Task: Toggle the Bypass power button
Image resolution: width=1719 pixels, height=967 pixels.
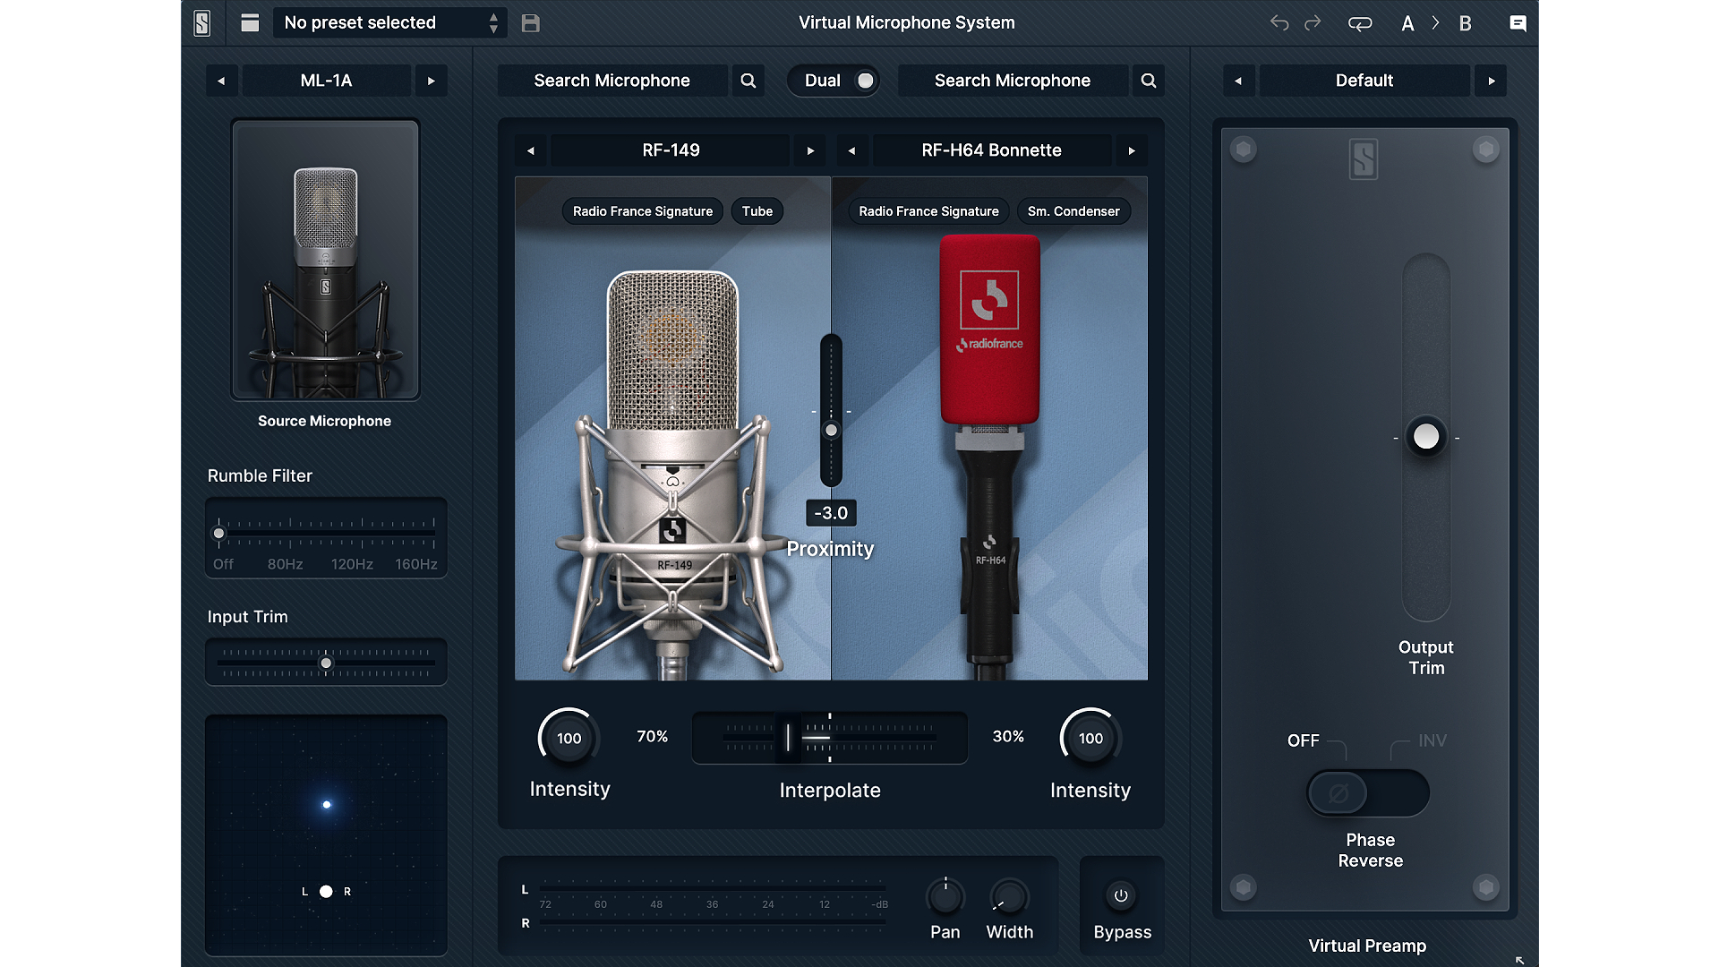Action: [1121, 895]
